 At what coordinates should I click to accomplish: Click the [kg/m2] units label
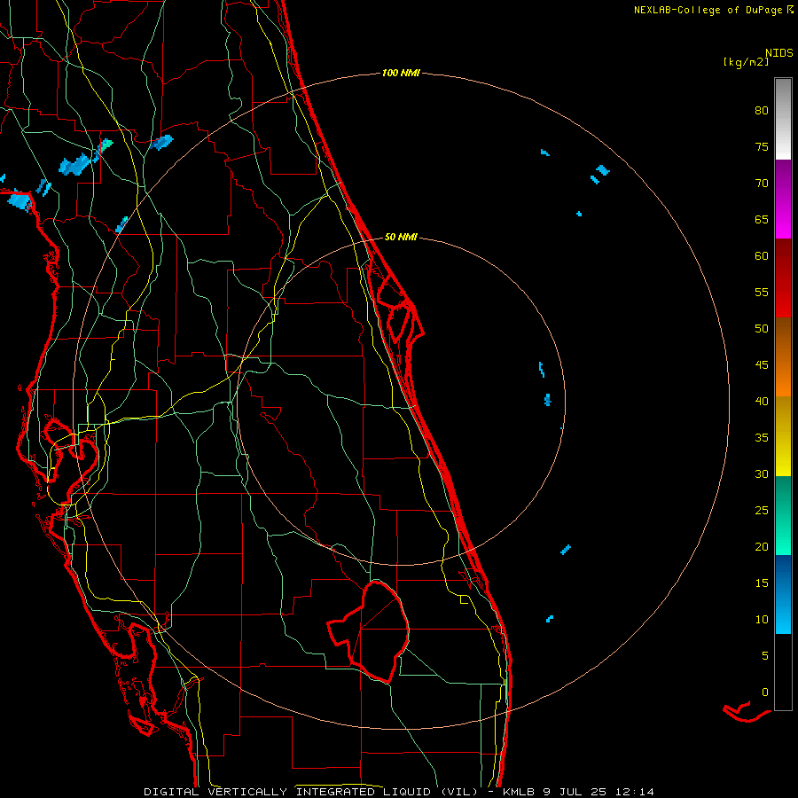pos(746,62)
